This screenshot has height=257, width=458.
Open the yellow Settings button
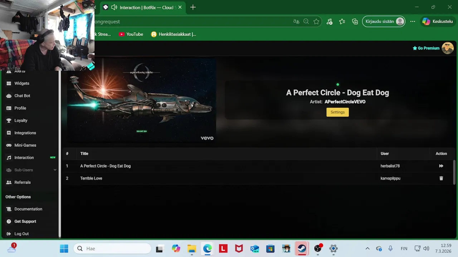pos(337,112)
